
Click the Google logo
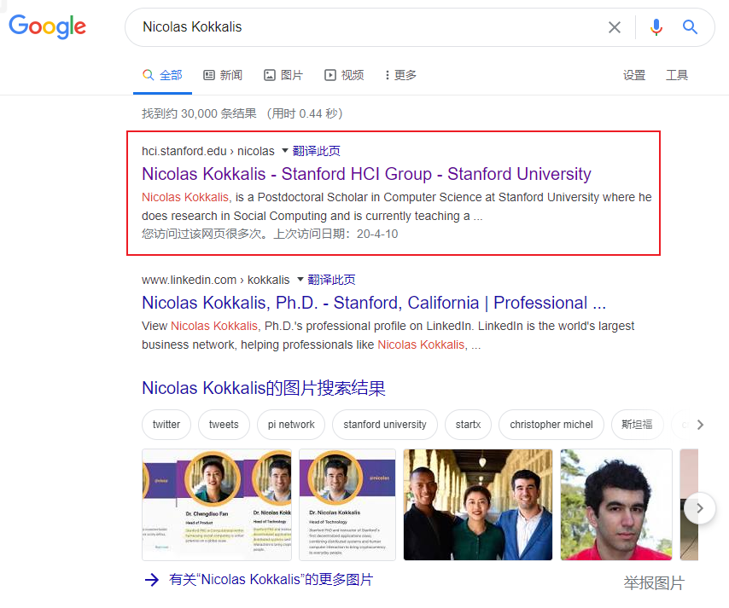coord(47,27)
